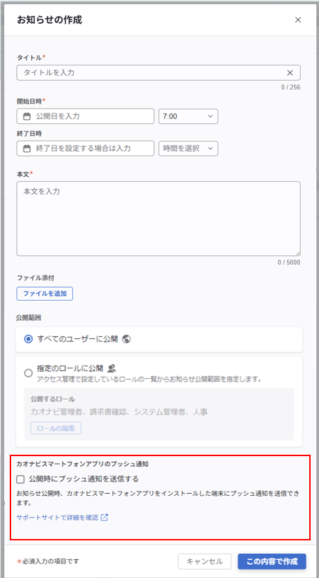Click the 公開日を入力 date field
The height and width of the screenshot is (578, 319).
pyautogui.click(x=85, y=116)
